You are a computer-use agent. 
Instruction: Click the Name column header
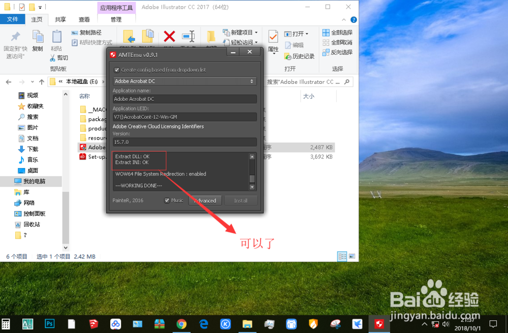point(84,96)
